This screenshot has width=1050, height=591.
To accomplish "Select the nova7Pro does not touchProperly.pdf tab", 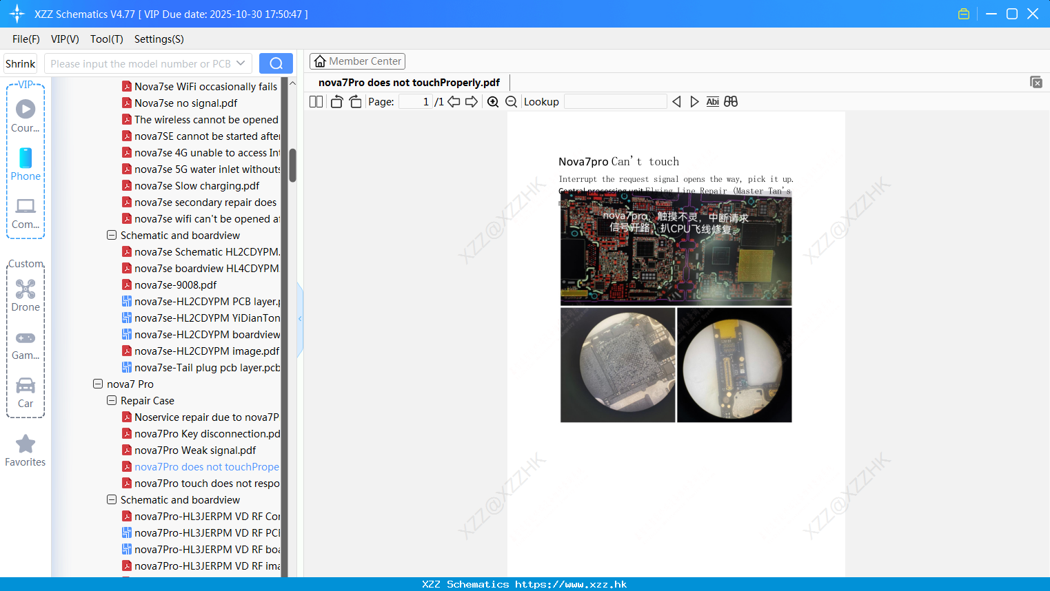I will 409,83.
